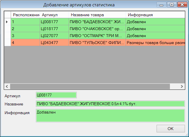Click the Добавлен cell in row 2

click(x=155, y=29)
